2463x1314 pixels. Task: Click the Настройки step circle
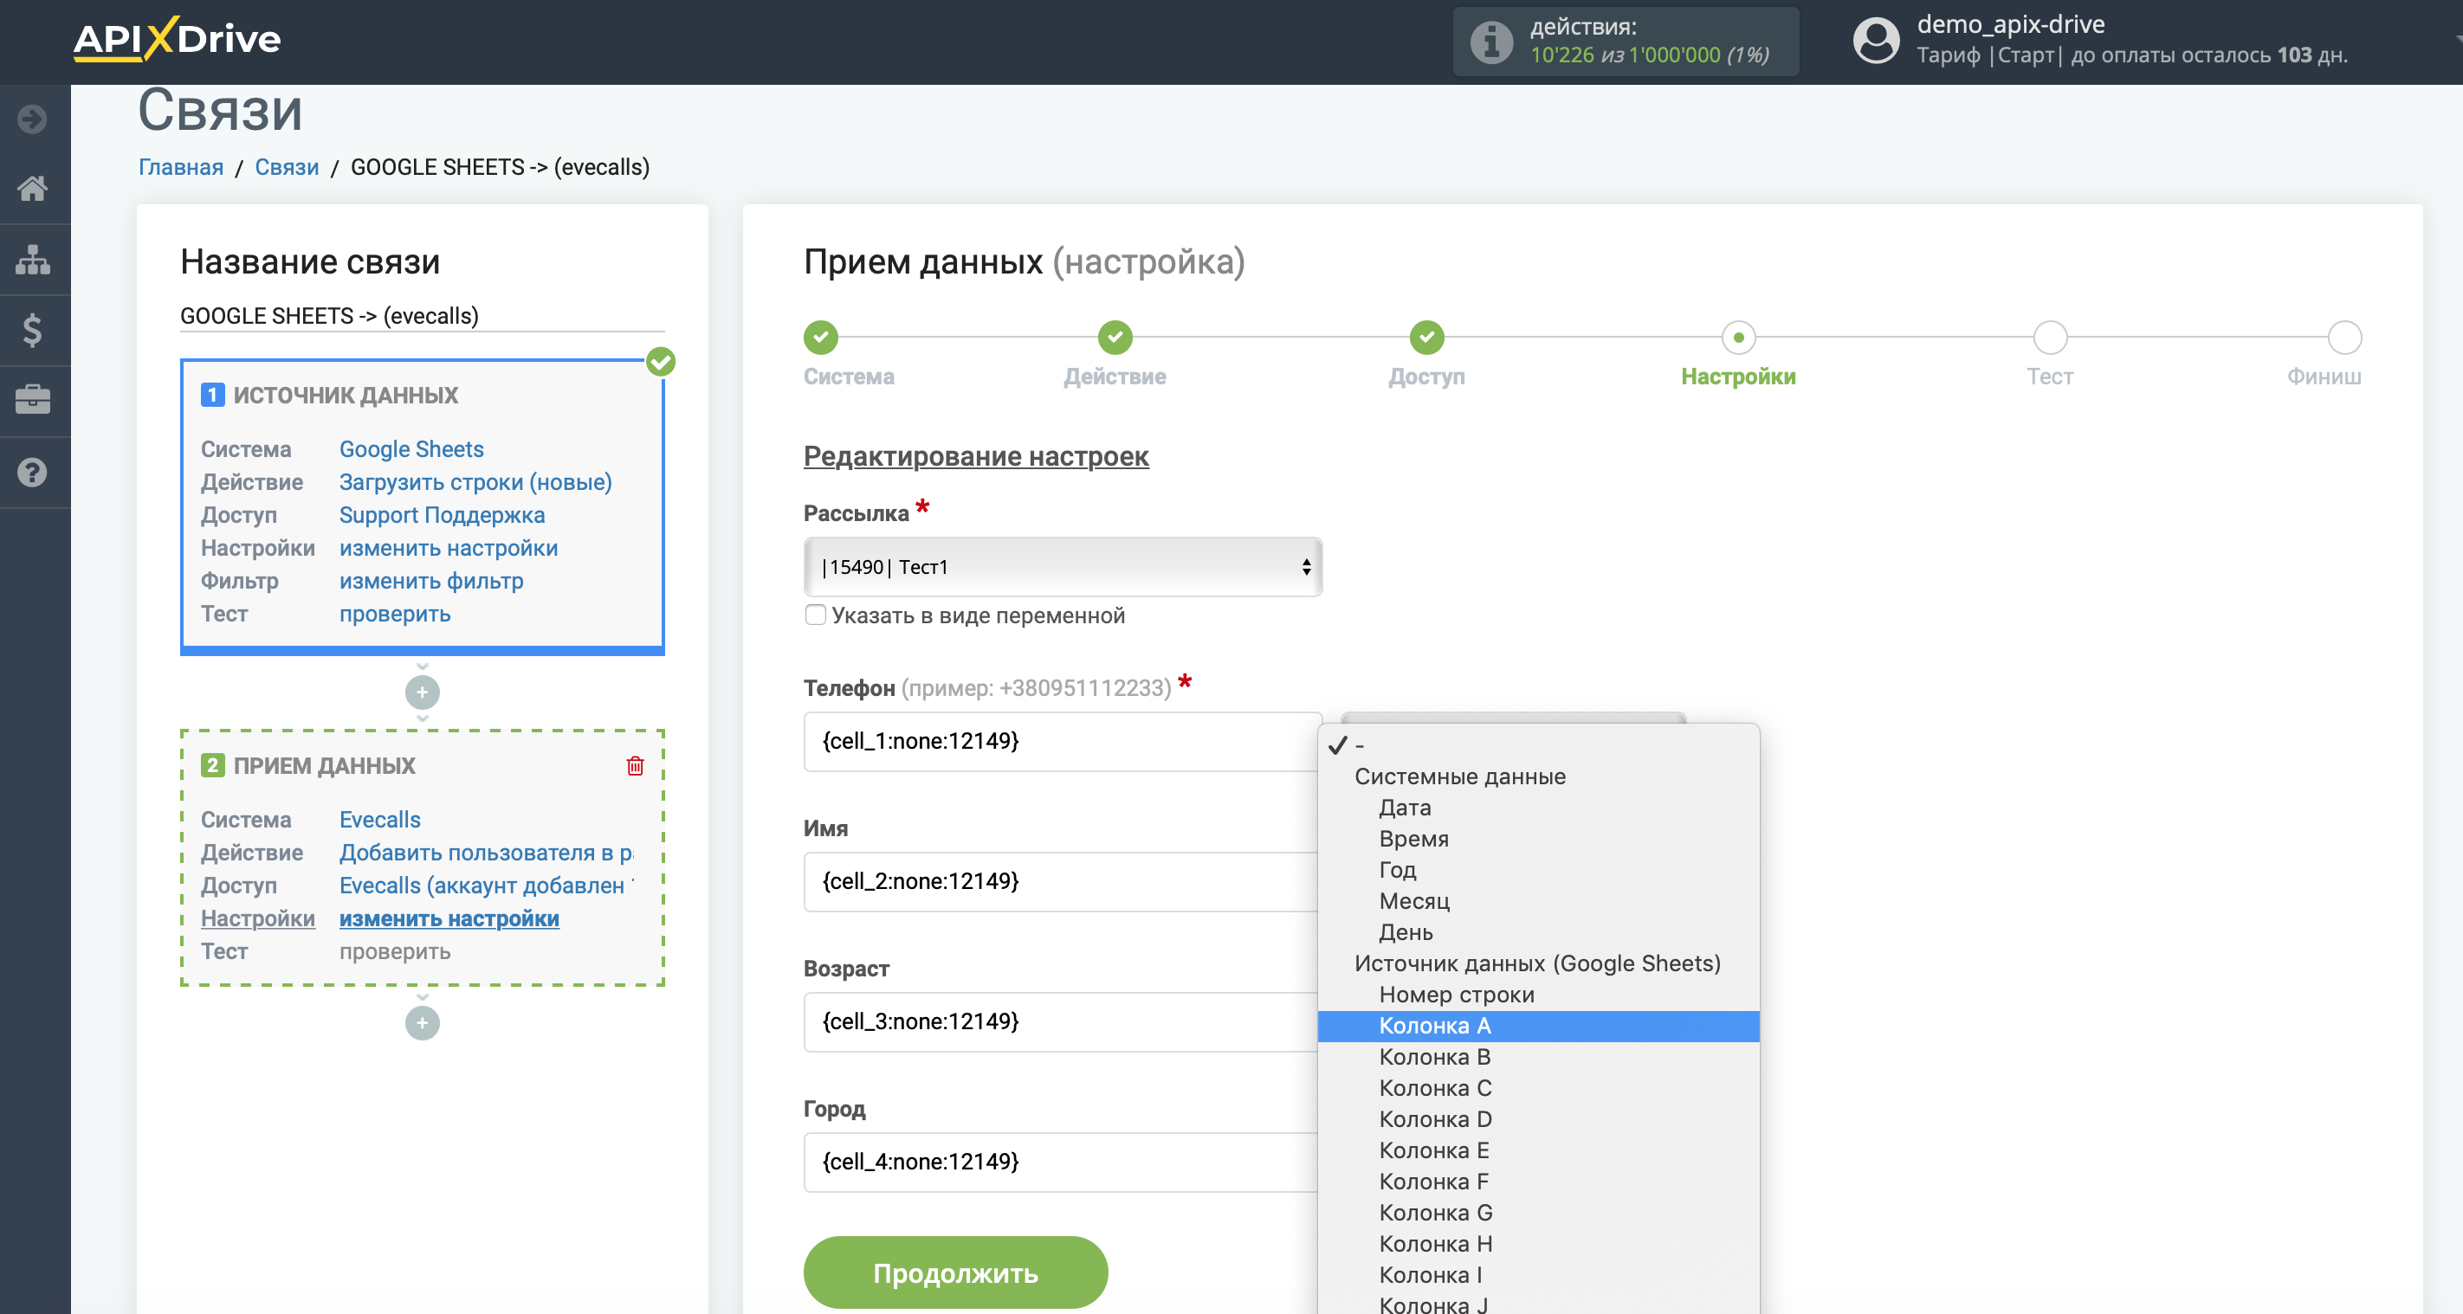click(x=1738, y=338)
